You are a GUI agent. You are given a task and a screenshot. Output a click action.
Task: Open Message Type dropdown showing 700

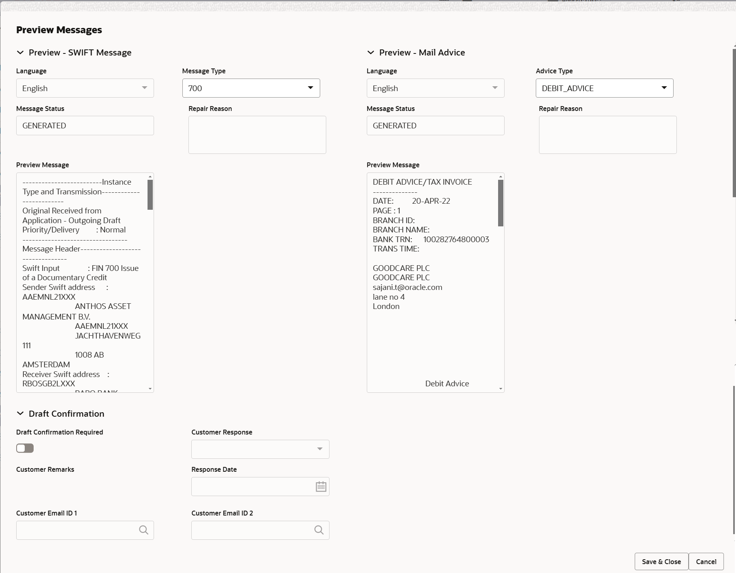(x=251, y=88)
